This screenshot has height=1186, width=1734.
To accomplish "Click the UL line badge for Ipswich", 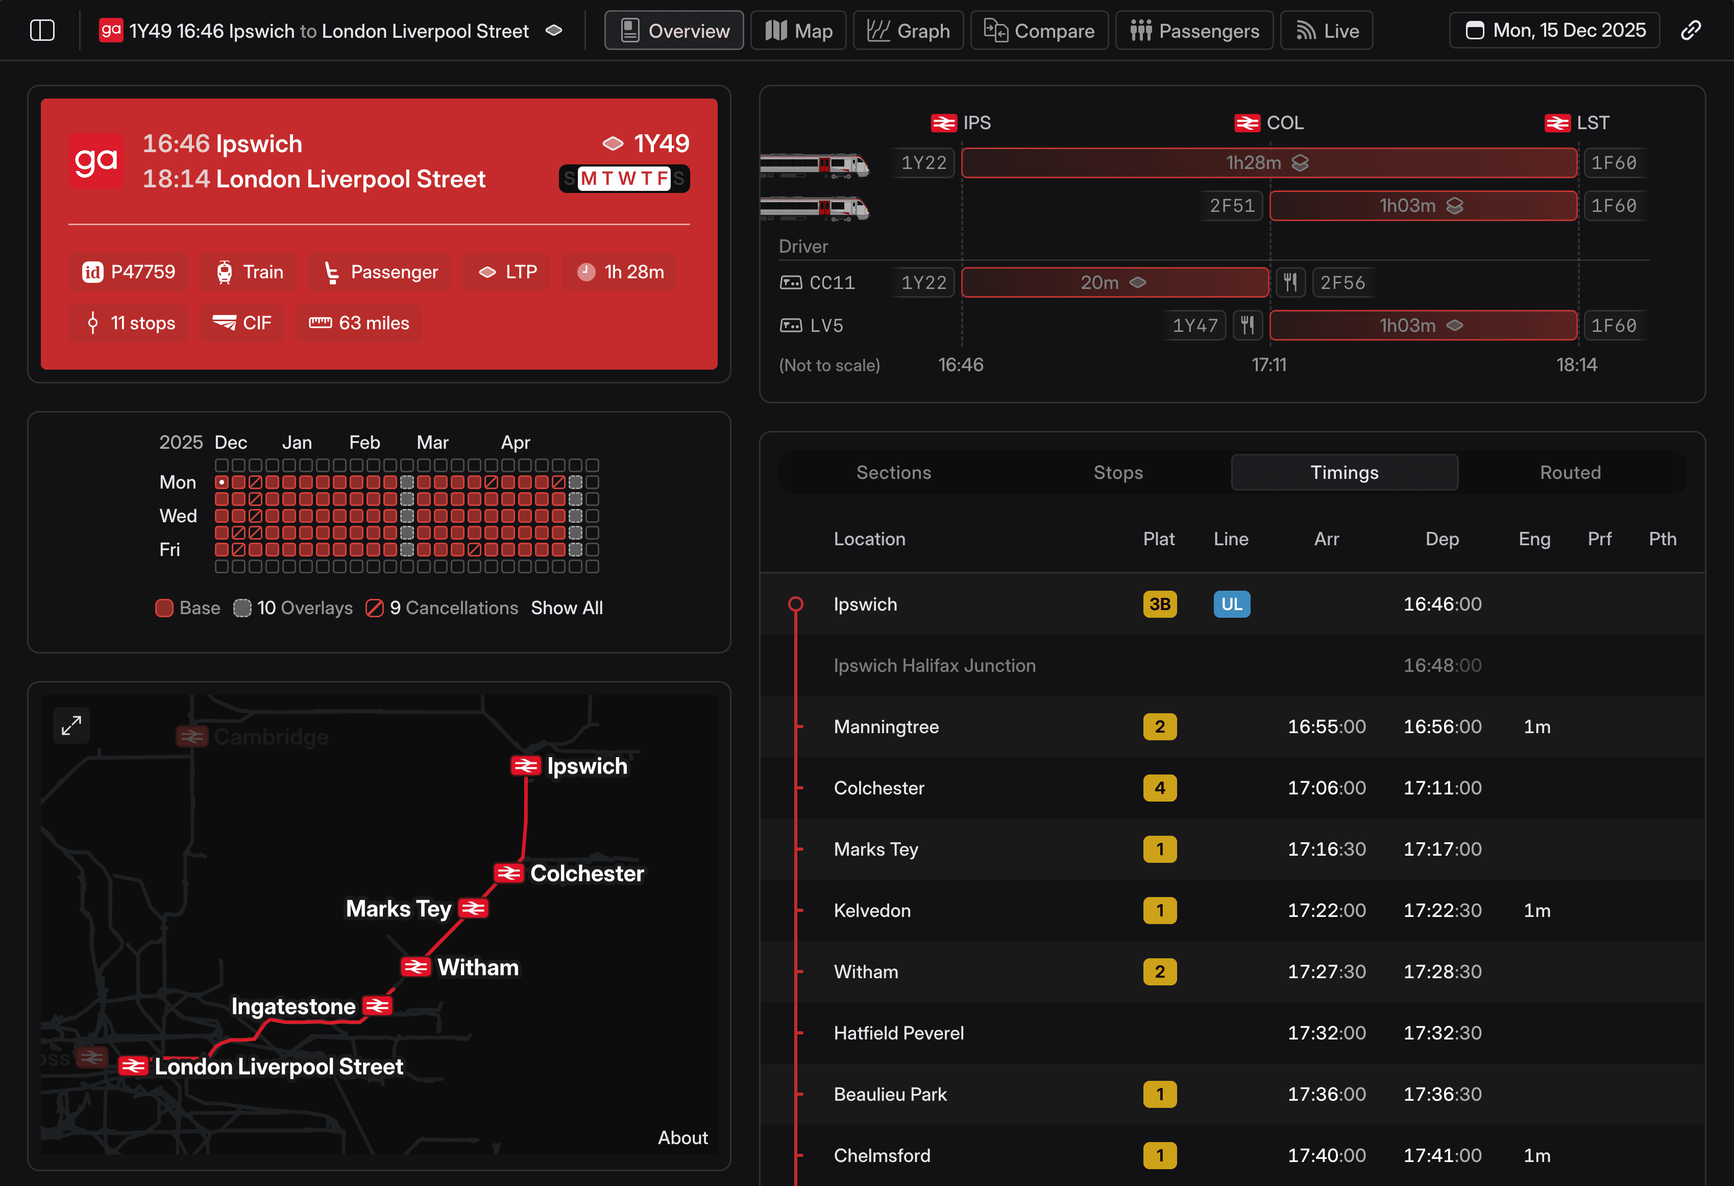I will click(1231, 604).
